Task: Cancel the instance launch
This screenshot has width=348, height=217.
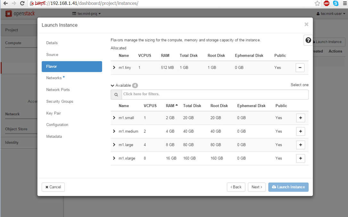Action: [x=53, y=187]
